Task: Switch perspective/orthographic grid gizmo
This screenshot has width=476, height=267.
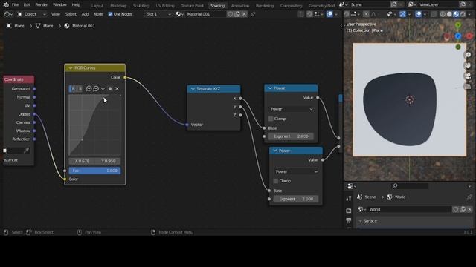Action: [x=468, y=86]
